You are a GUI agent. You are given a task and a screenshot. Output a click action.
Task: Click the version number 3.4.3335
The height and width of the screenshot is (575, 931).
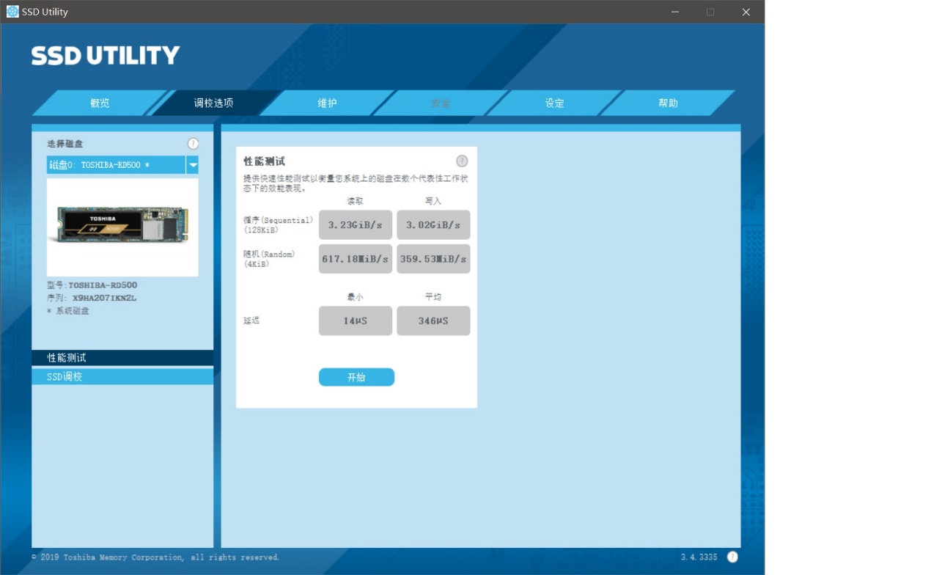699,557
